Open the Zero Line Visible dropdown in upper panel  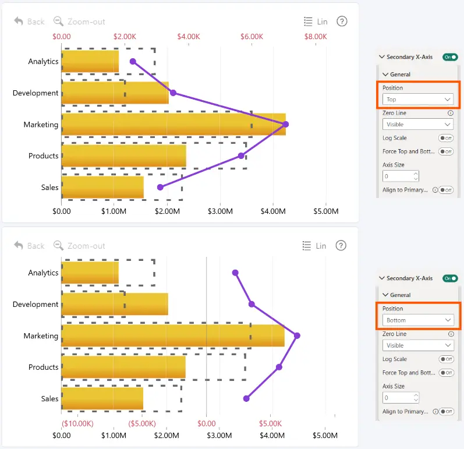[x=417, y=124]
